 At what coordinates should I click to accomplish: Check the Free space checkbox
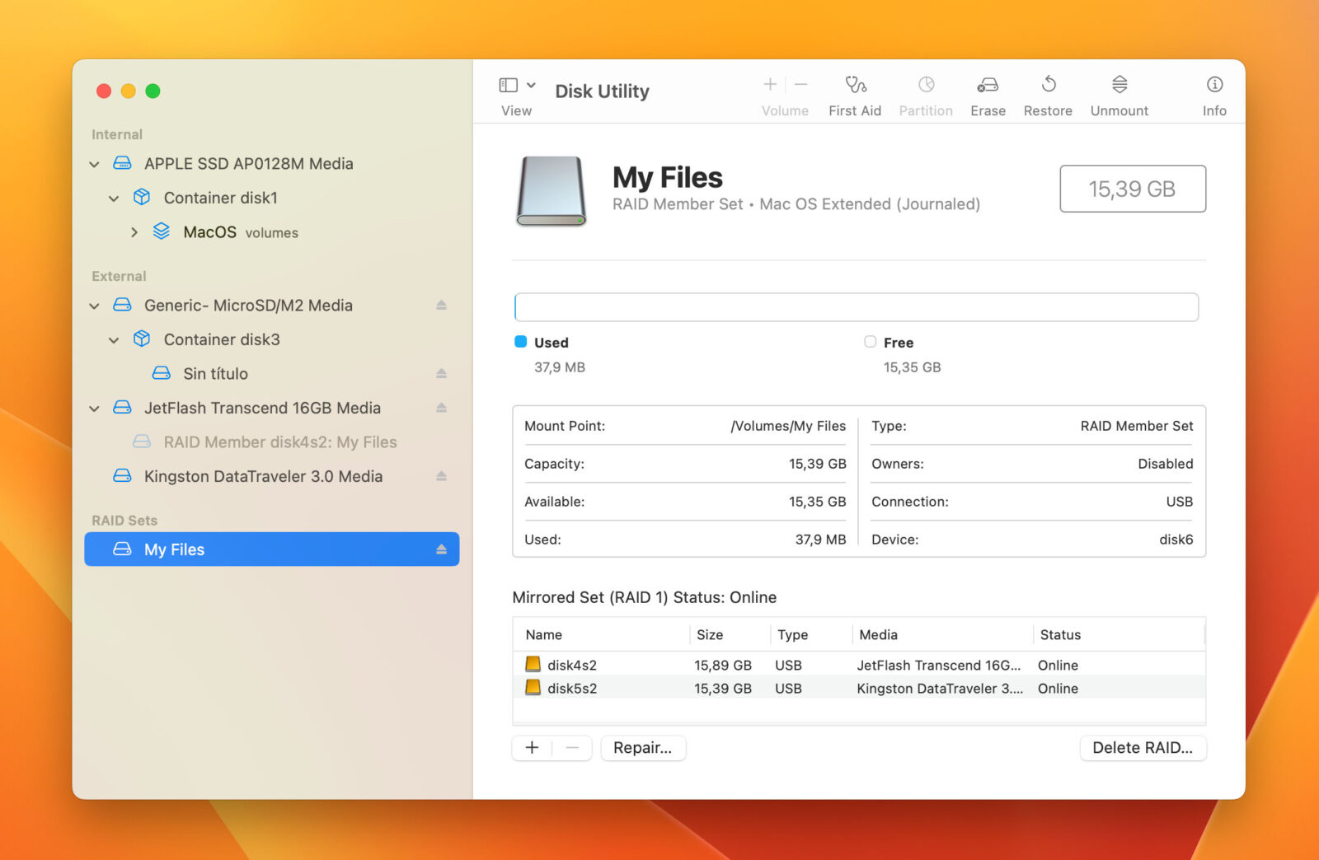pyautogui.click(x=870, y=342)
